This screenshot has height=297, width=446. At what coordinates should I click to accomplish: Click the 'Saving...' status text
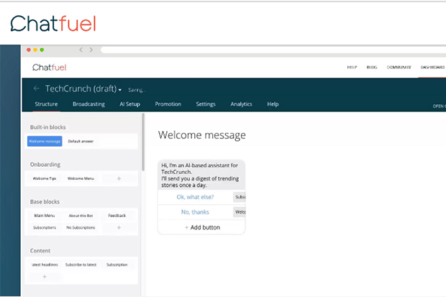(137, 90)
